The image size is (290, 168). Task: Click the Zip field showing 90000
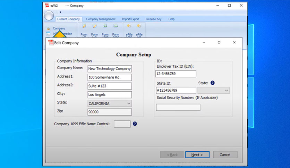pos(110,112)
